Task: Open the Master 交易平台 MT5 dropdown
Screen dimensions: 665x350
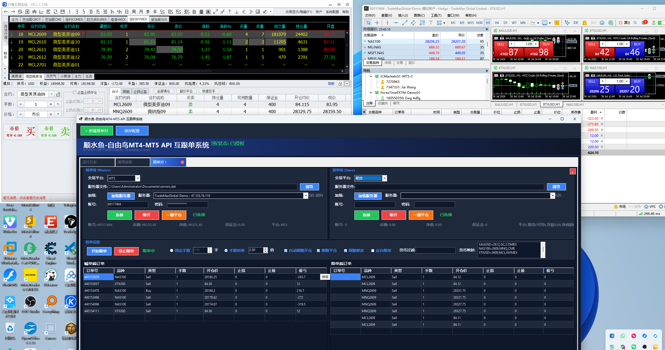Action: 138,178
